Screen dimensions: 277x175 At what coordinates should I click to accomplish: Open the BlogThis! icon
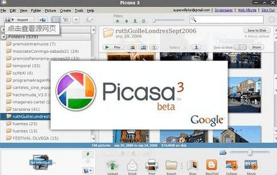211,165
